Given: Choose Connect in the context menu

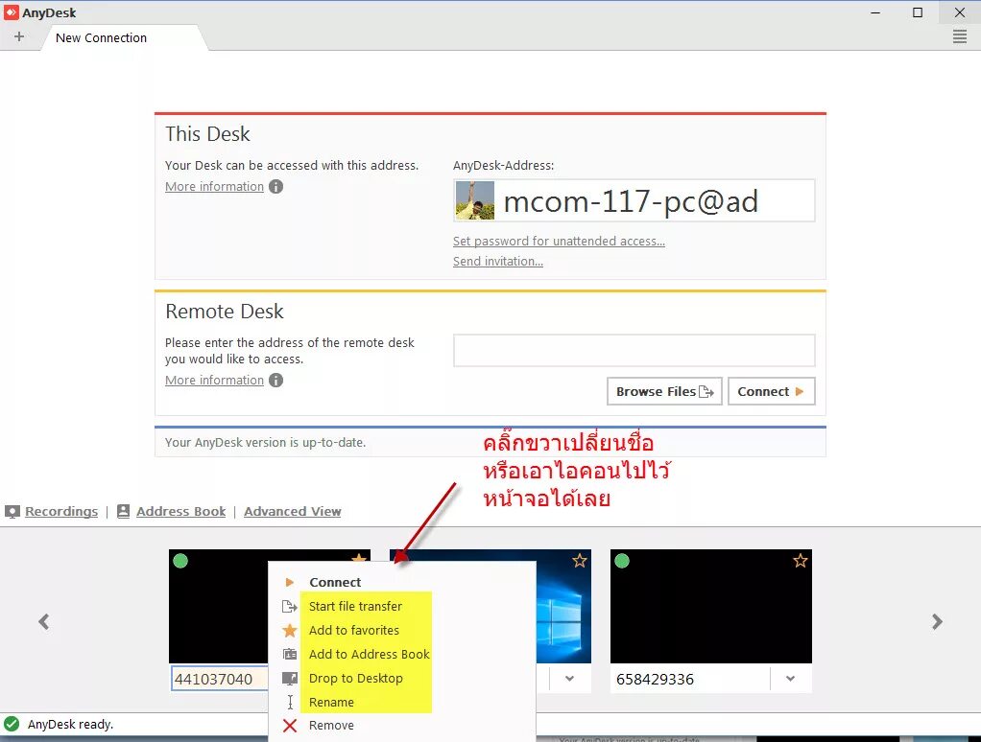Looking at the screenshot, I should click(335, 582).
